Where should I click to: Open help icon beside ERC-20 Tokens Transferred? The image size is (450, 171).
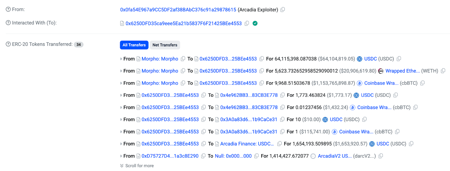coord(8,44)
